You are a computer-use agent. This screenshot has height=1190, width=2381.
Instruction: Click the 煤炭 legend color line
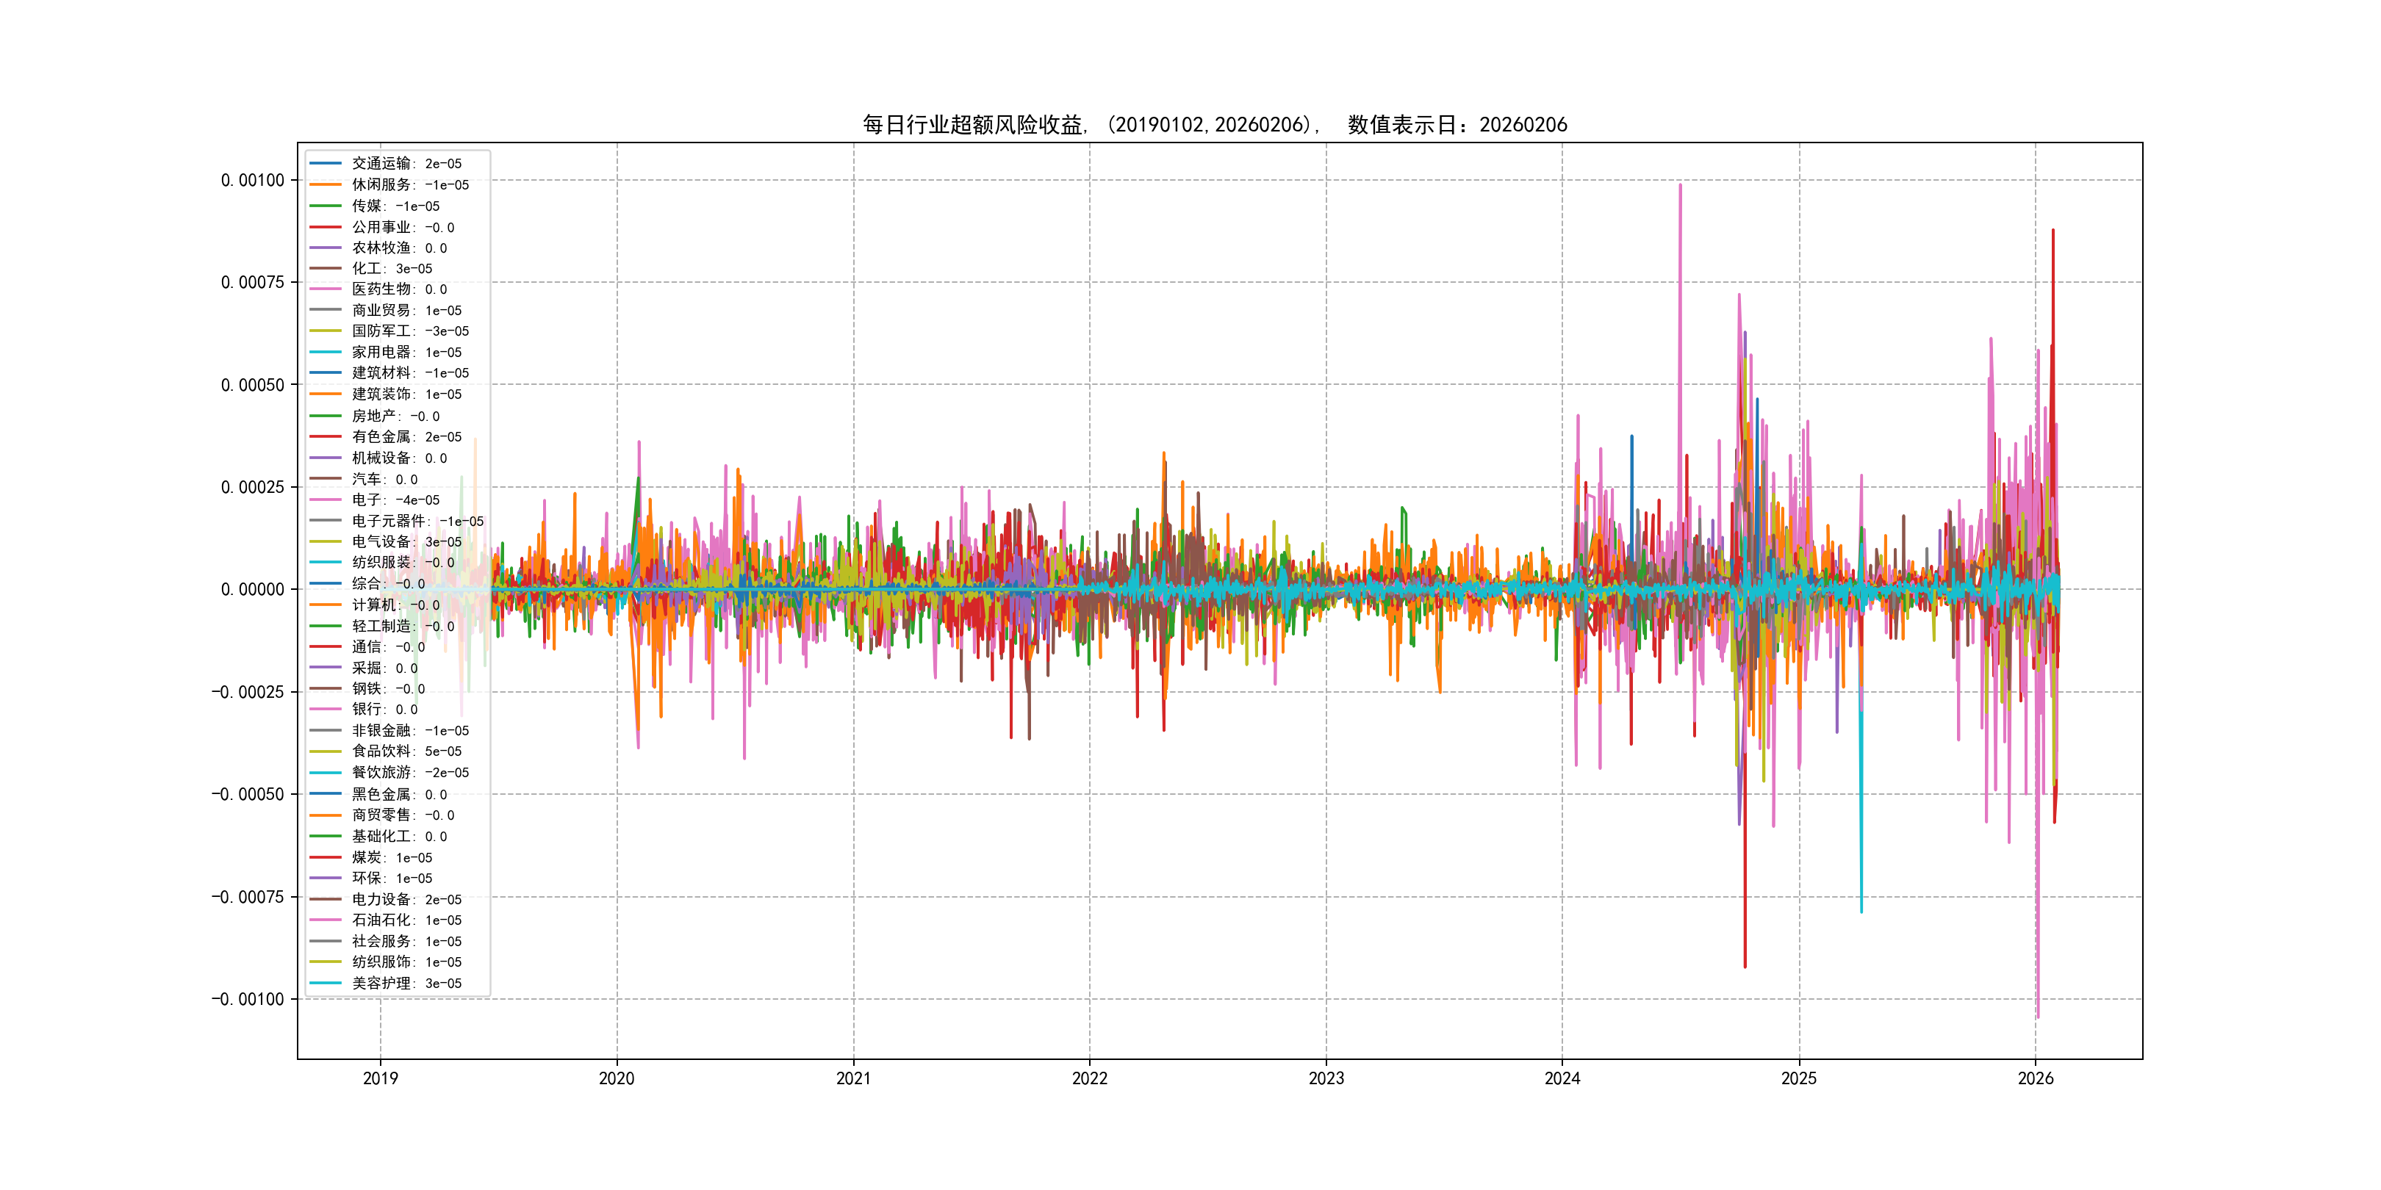[326, 857]
